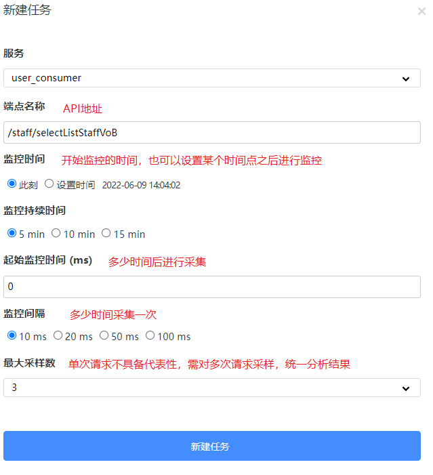433x475 pixels.
Task: Close the 新建任务 dialog with X
Action: [421, 12]
